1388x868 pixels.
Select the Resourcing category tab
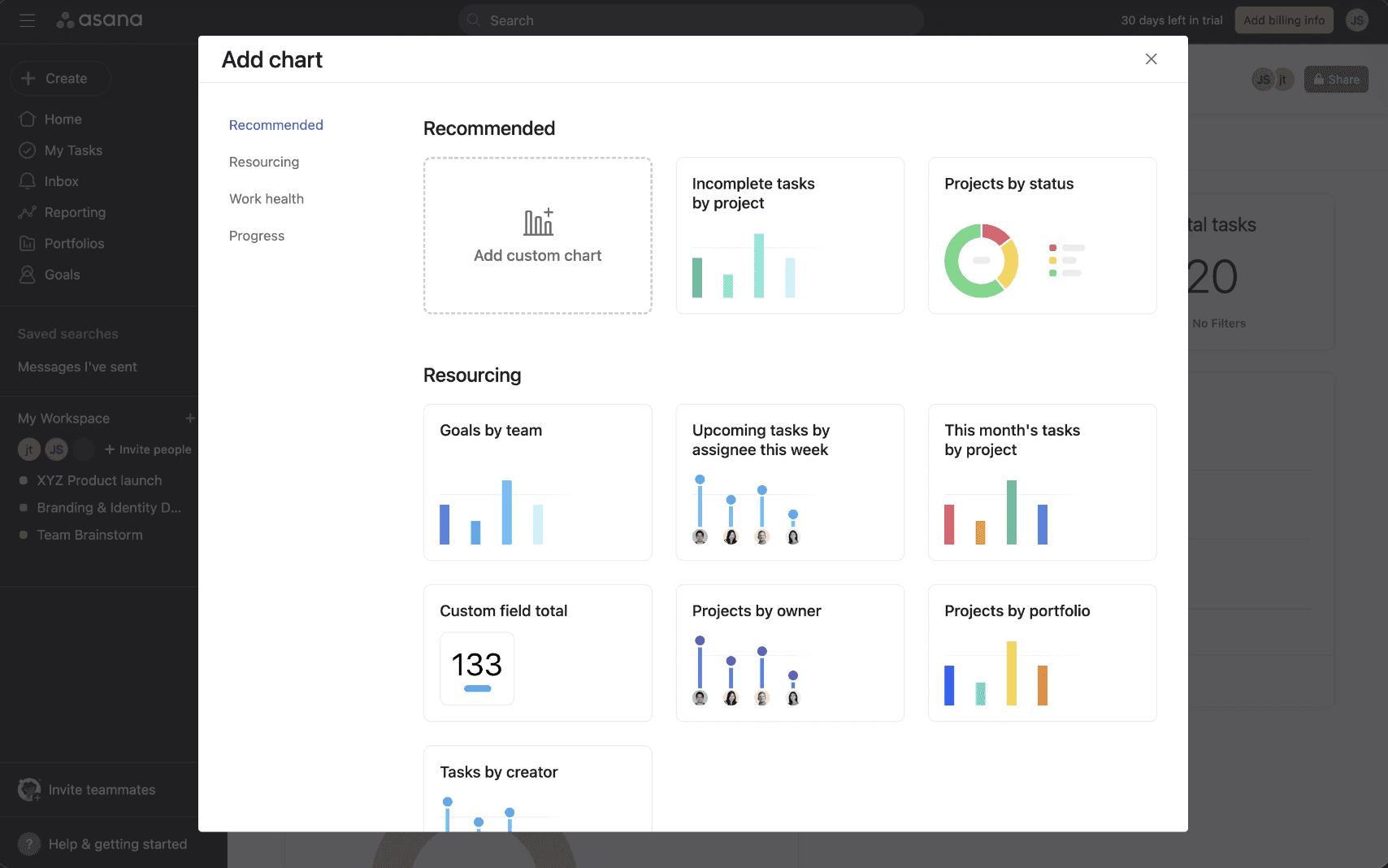(x=264, y=162)
